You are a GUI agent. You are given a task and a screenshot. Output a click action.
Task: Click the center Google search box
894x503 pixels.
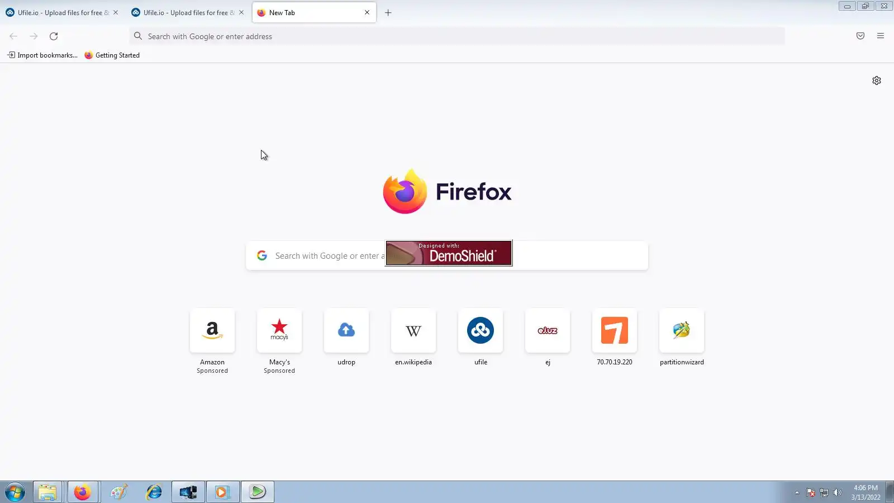coord(447,255)
